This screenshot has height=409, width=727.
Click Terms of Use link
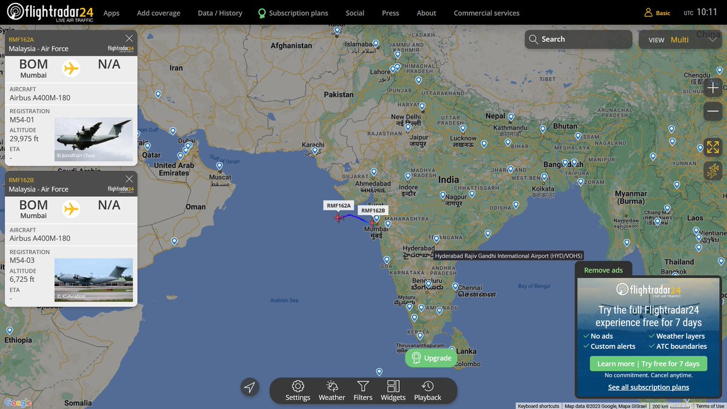point(710,406)
